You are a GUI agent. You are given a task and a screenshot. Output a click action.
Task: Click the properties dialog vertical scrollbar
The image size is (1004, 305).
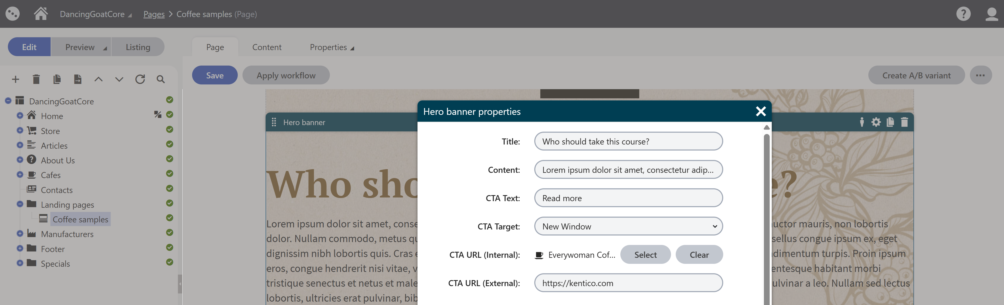[766, 214]
